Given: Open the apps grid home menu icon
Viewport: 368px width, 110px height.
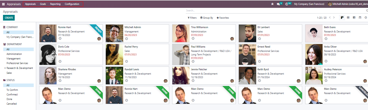Looking at the screenshot, I should [3, 4].
